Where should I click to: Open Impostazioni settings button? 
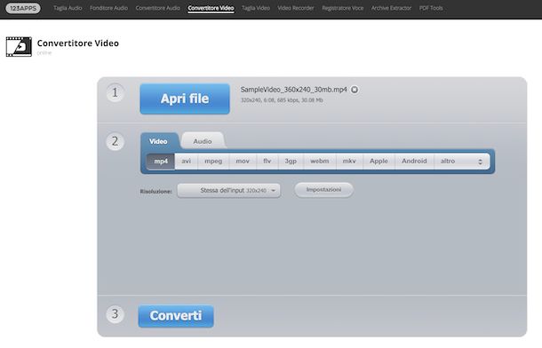tap(324, 190)
